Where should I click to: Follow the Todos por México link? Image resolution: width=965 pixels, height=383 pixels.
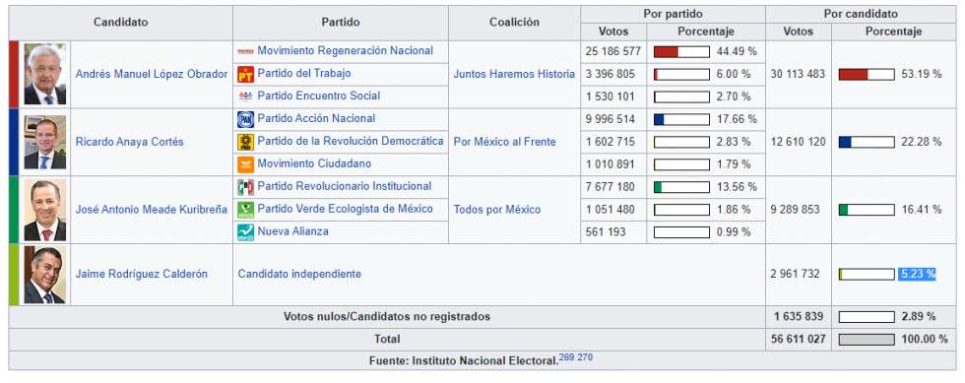point(497,210)
